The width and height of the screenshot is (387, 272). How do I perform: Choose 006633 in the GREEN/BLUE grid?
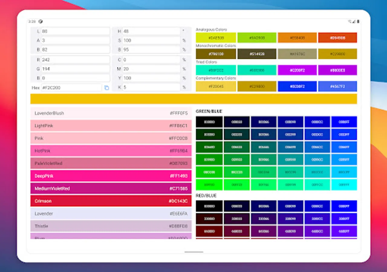coord(236,147)
